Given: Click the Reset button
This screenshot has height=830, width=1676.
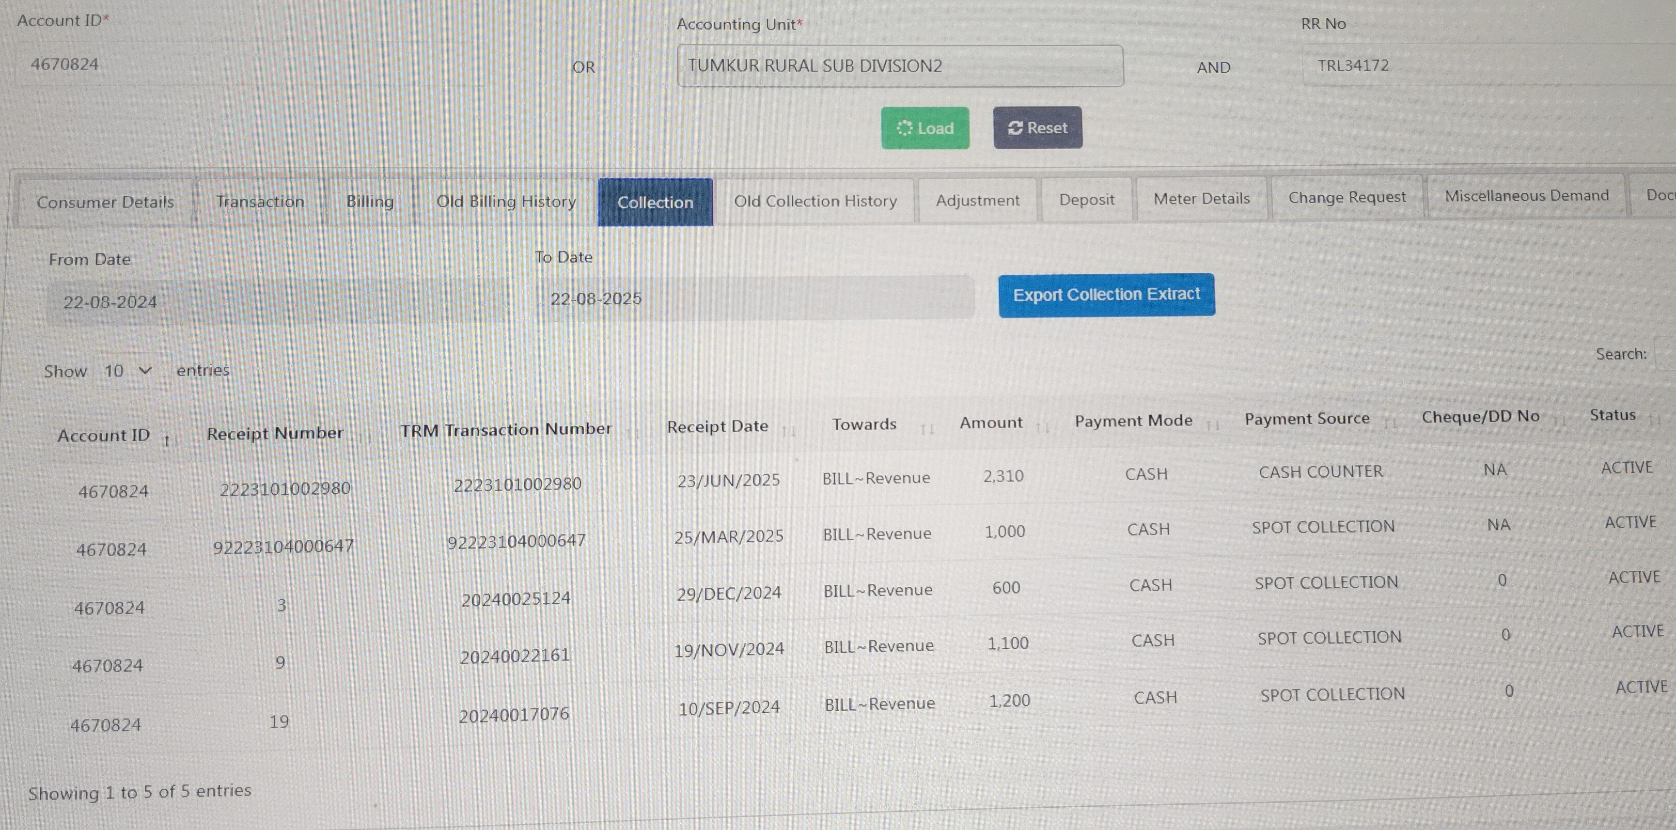Looking at the screenshot, I should pos(1037,128).
